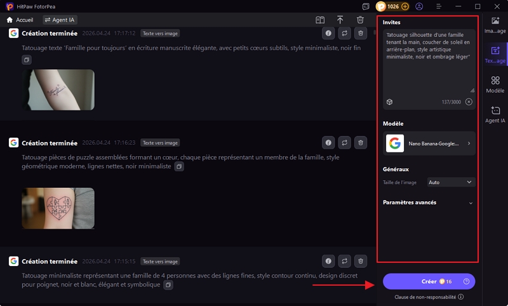Image resolution: width=508 pixels, height=306 pixels.
Task: Click the top toolbar trash icon
Action: pos(361,20)
